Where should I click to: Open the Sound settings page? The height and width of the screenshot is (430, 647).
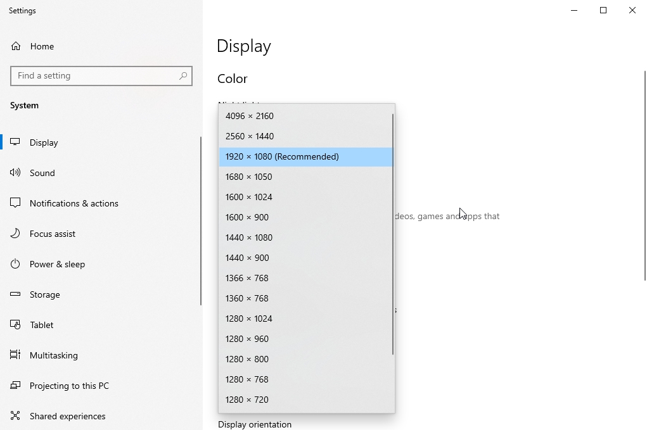(101, 173)
